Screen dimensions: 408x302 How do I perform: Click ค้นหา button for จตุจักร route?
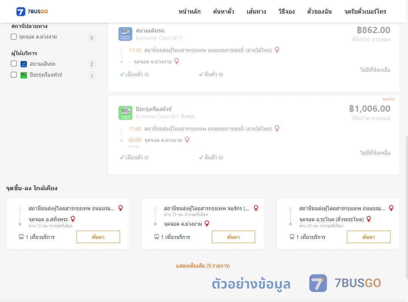233,237
